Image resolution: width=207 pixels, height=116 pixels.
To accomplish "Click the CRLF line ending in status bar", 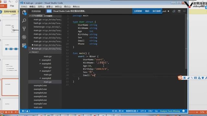I will coord(150,111).
